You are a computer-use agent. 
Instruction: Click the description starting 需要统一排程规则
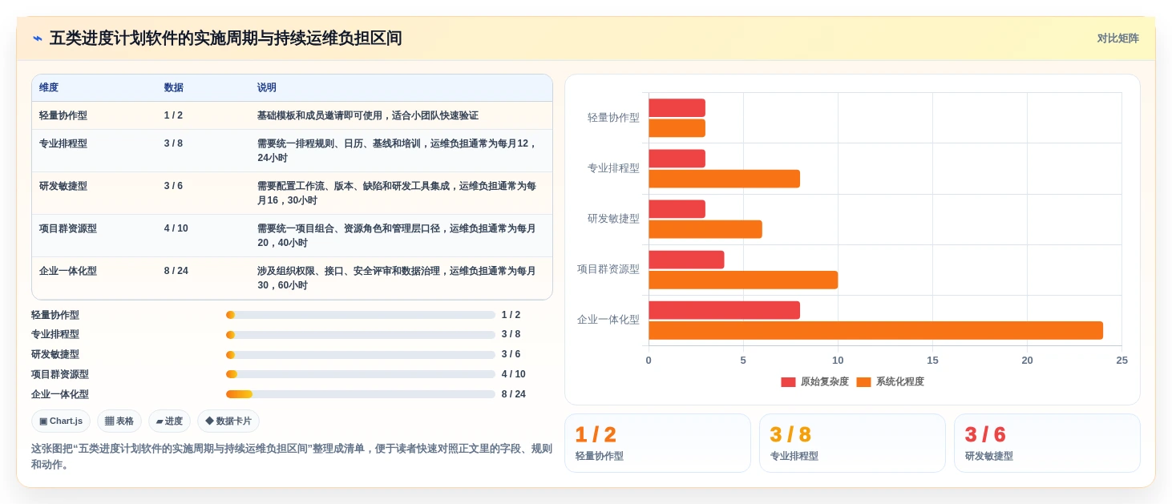click(x=397, y=151)
